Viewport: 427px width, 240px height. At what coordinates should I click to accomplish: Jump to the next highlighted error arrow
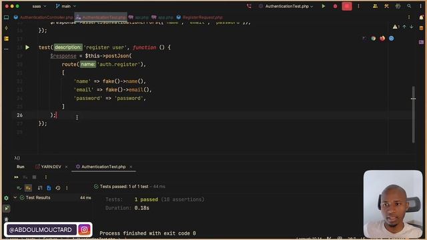[412, 27]
